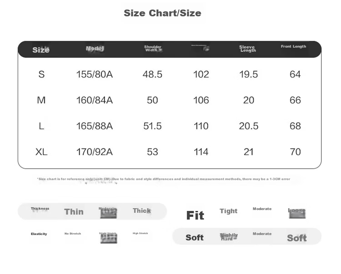Viewport: 341px width, 274px height.
Task: Choose the Slightly Hard softness option
Action: click(229, 237)
